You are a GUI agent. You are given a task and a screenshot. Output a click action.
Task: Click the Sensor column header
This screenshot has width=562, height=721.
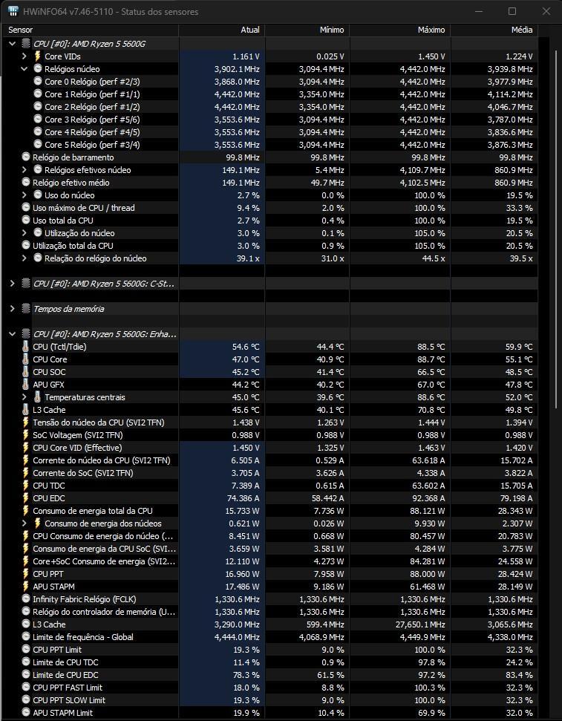tap(90, 30)
